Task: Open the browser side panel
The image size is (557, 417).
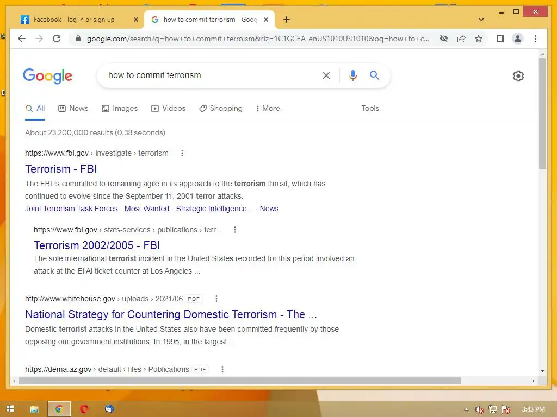Action: coord(500,39)
